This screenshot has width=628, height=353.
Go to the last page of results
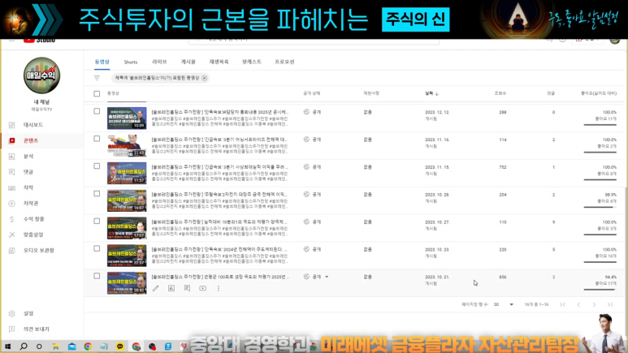(x=609, y=304)
